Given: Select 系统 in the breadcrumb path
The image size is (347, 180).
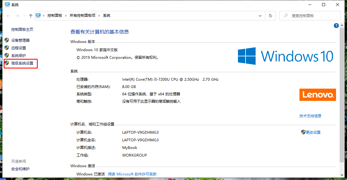Looking at the screenshot, I should (x=107, y=16).
